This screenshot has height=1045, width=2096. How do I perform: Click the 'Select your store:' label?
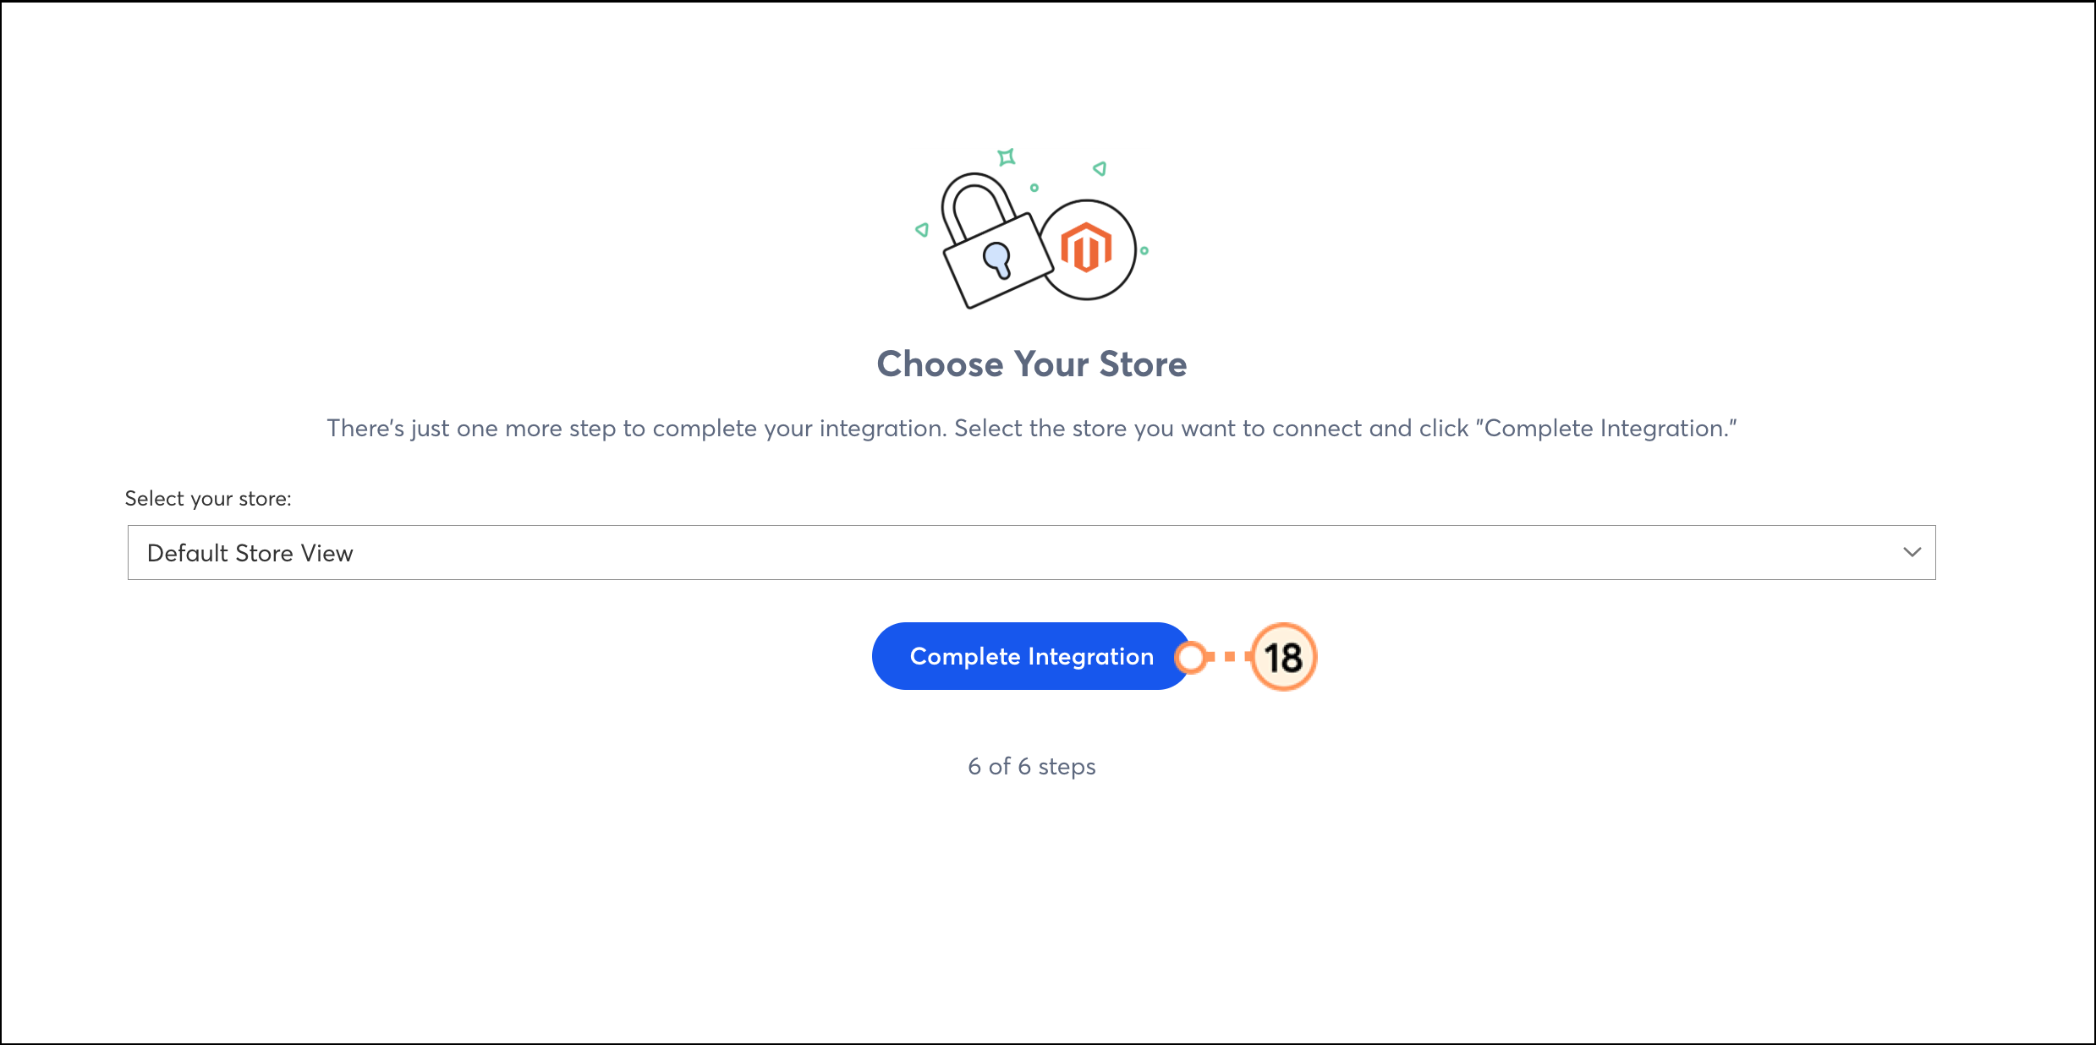pos(208,499)
